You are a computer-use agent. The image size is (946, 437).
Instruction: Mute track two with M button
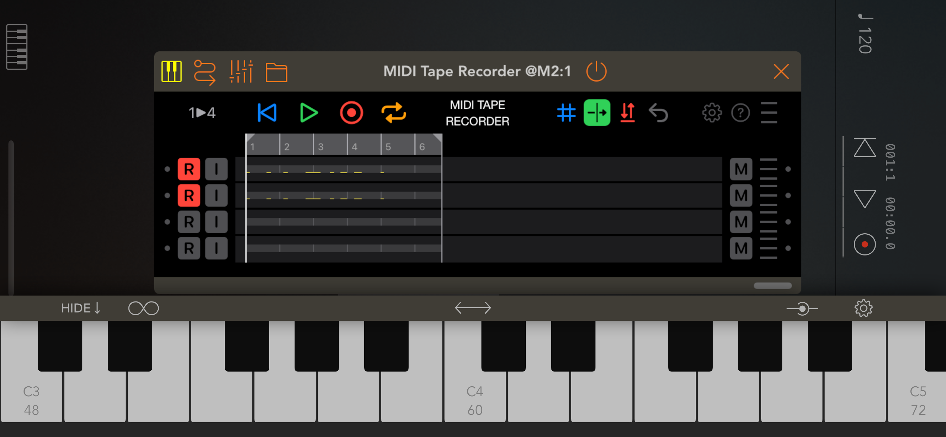point(741,195)
